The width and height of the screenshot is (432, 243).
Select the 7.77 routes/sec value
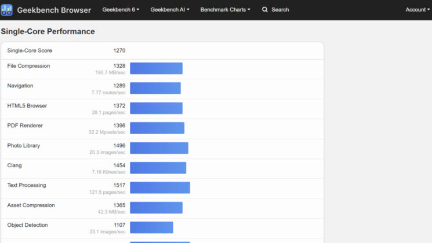tap(108, 93)
